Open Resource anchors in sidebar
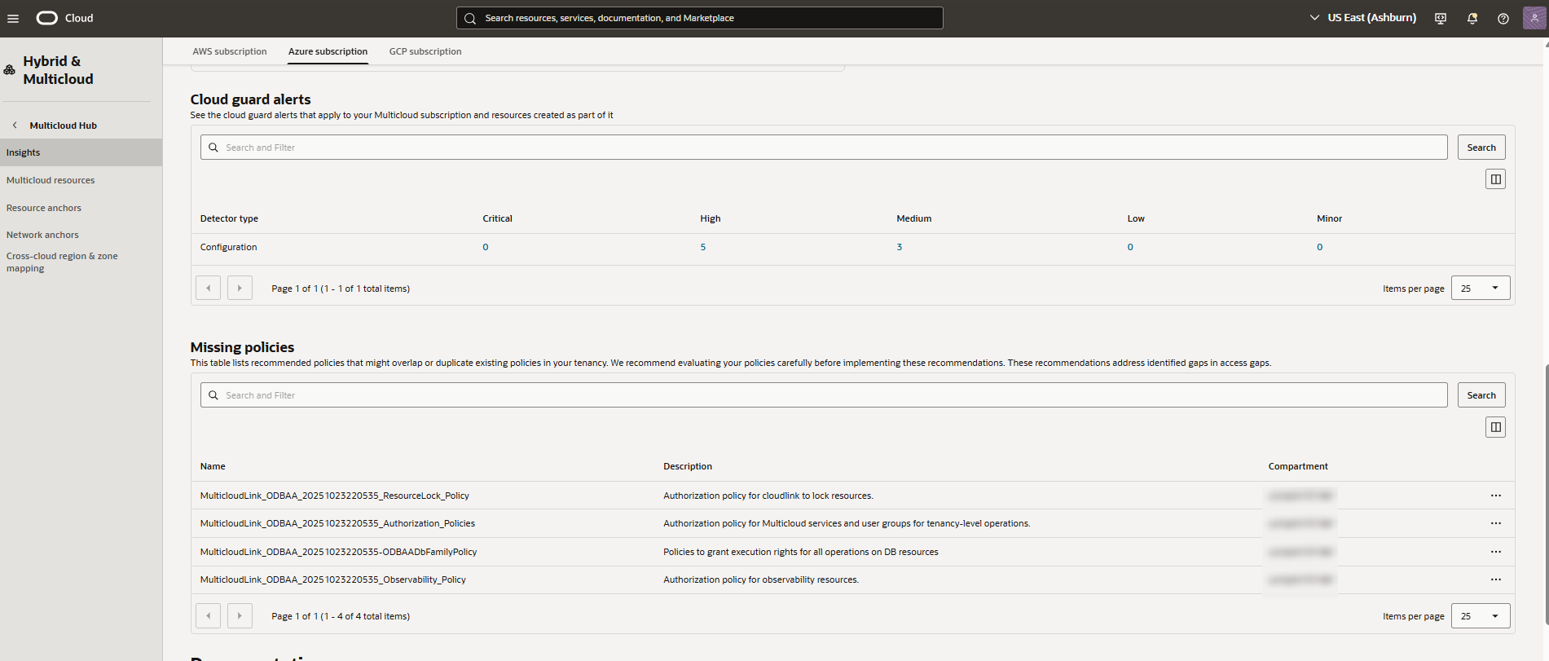The width and height of the screenshot is (1549, 661). pyautogui.click(x=44, y=208)
